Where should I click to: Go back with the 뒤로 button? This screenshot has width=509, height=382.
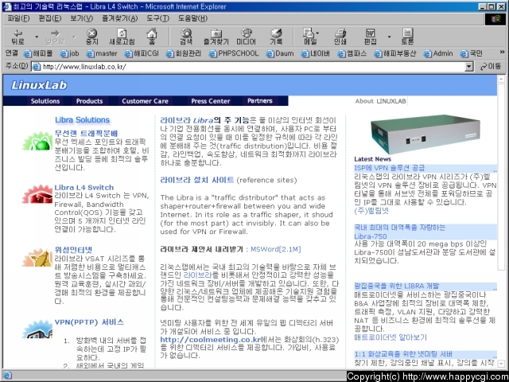click(17, 37)
